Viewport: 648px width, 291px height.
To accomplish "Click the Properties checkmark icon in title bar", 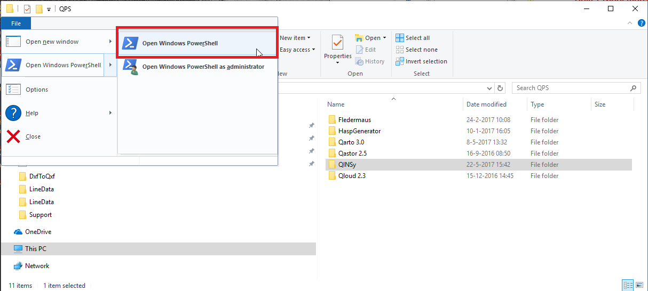I will click(x=27, y=9).
